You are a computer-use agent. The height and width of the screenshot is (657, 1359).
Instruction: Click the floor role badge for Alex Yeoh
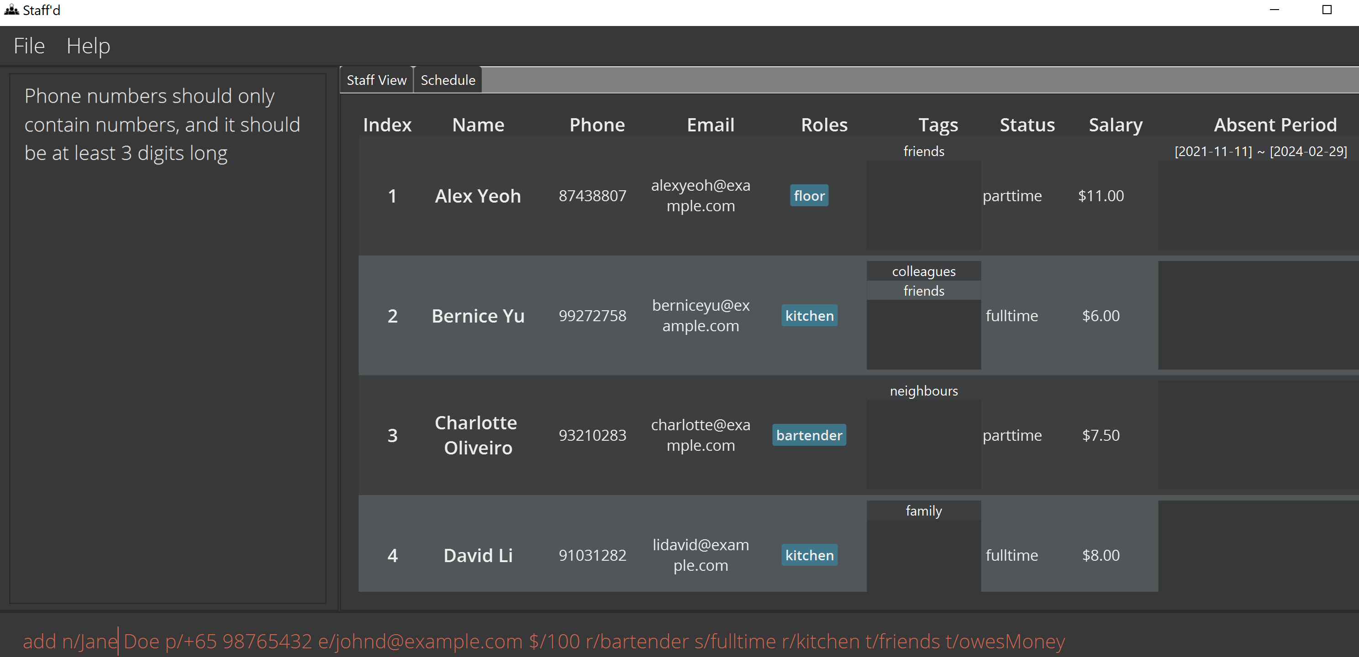(x=809, y=196)
